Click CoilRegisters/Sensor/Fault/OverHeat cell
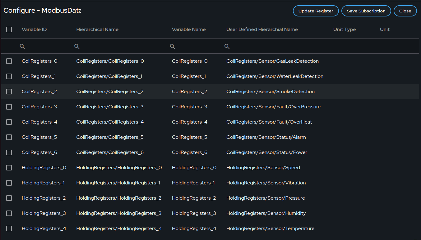Screen dimensions: 421x240 click(269, 122)
